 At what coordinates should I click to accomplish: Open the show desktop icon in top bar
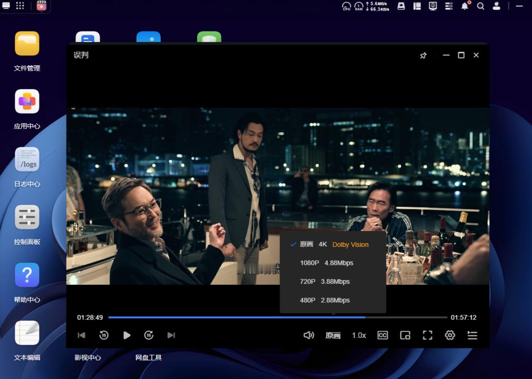tap(6, 6)
